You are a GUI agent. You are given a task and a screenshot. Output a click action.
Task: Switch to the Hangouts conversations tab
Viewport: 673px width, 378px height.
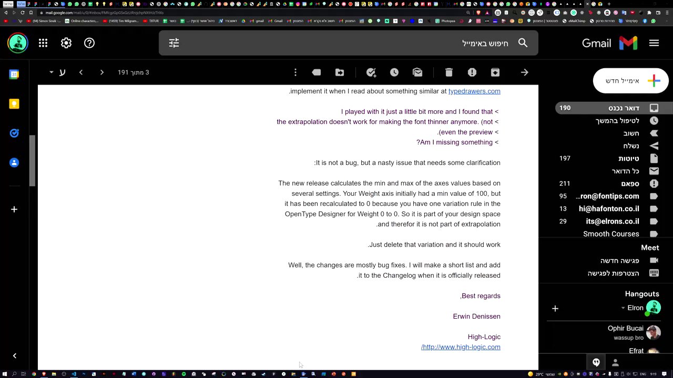(596, 362)
